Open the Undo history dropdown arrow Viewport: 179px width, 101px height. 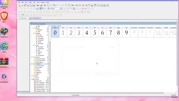[56, 5]
